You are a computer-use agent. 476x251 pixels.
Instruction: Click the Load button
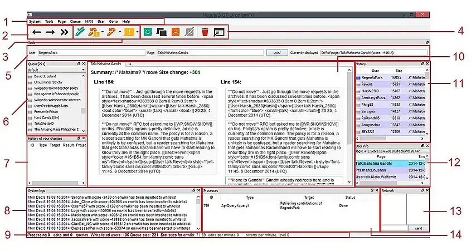tap(277, 52)
